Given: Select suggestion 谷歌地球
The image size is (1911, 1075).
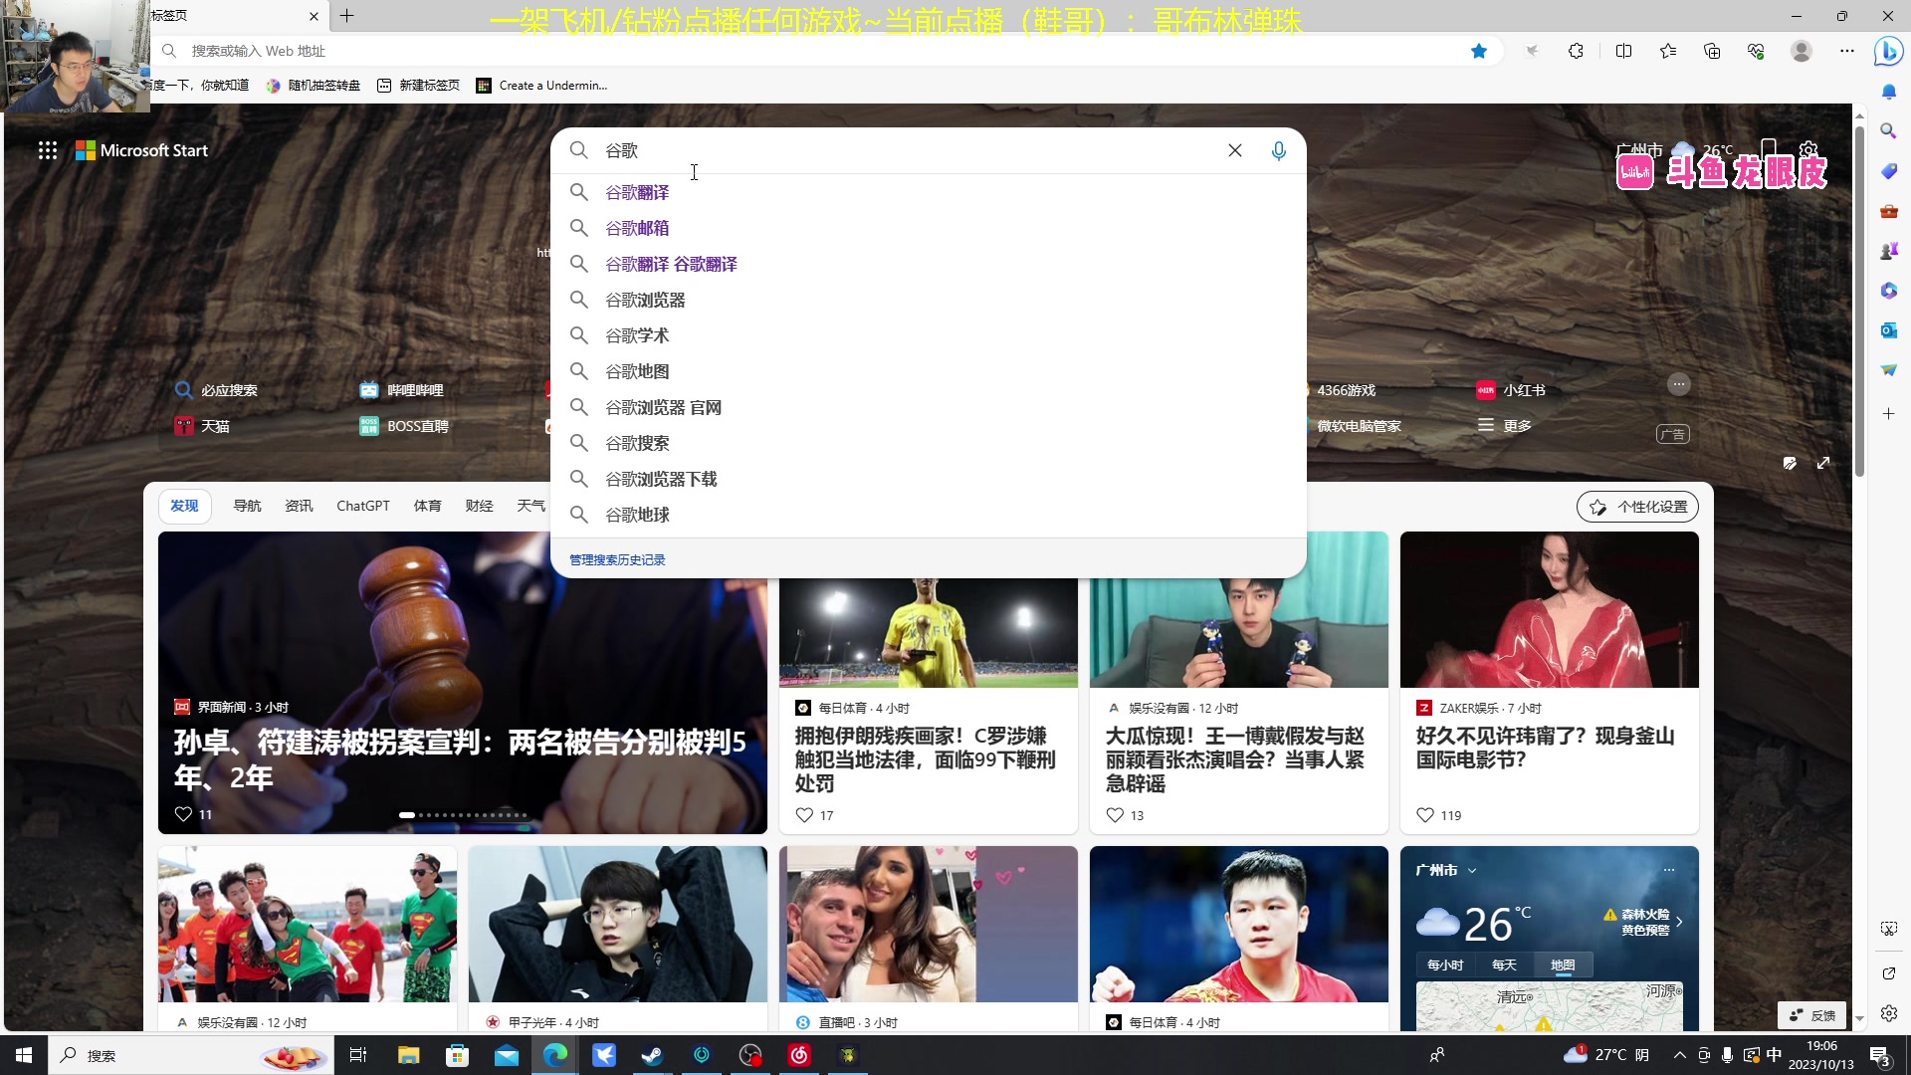Looking at the screenshot, I should pos(929,515).
